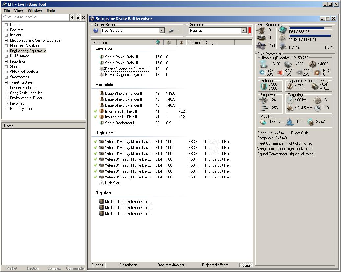341x272 pixels.
Task: Click the armor hitpoints icon
Action: (x=288, y=64)
